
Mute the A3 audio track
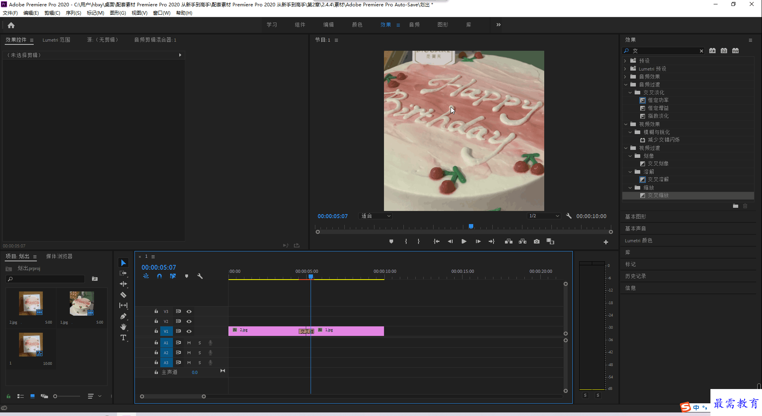189,362
